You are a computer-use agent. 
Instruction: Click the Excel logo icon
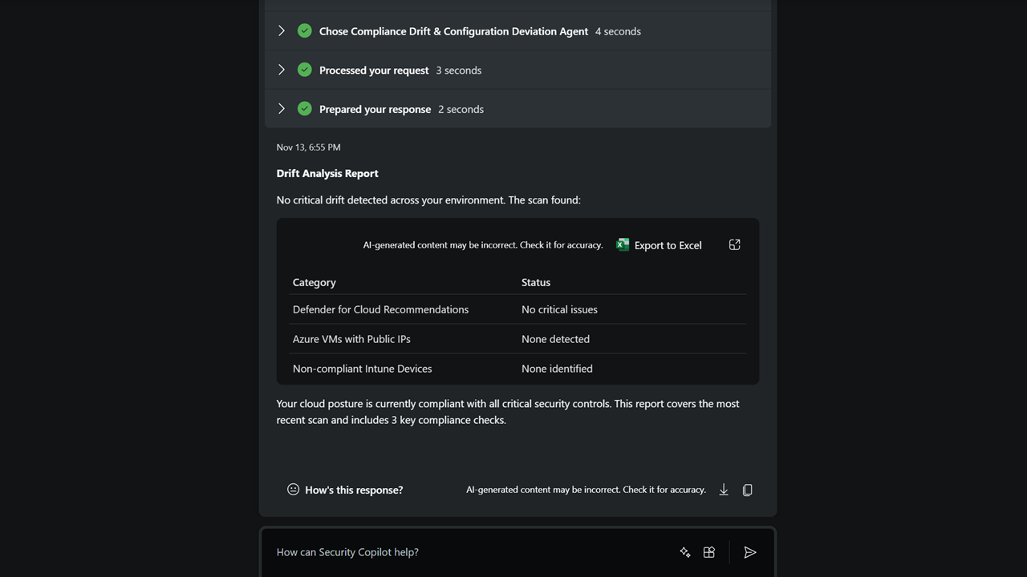tap(623, 244)
